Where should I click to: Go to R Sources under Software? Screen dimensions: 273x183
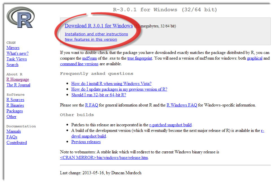click(15, 100)
